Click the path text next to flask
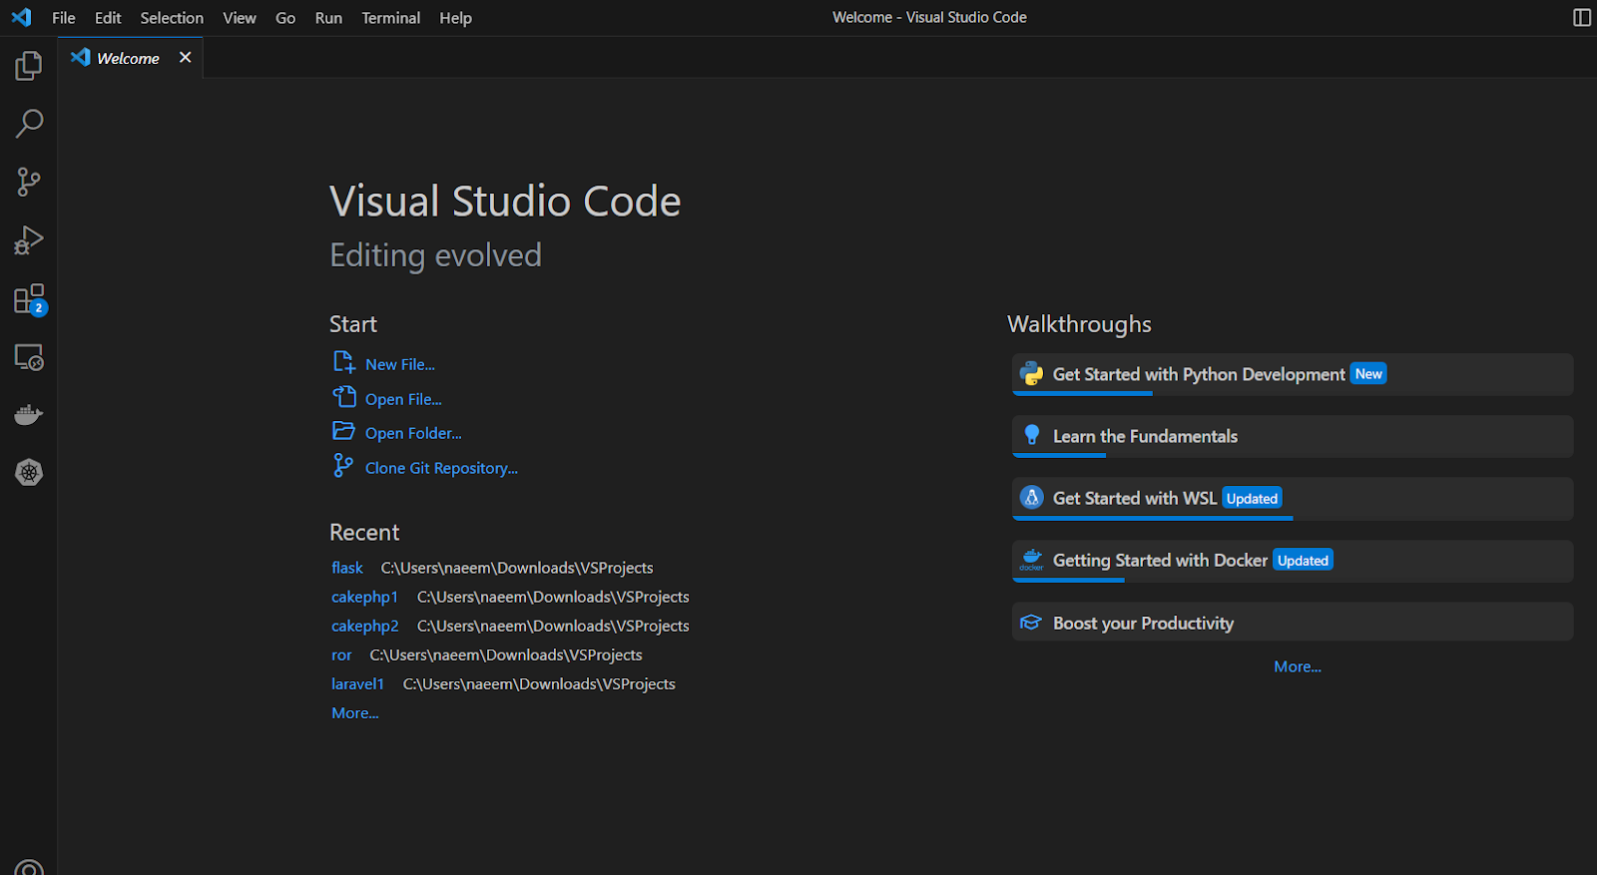The width and height of the screenshot is (1597, 875). click(517, 568)
